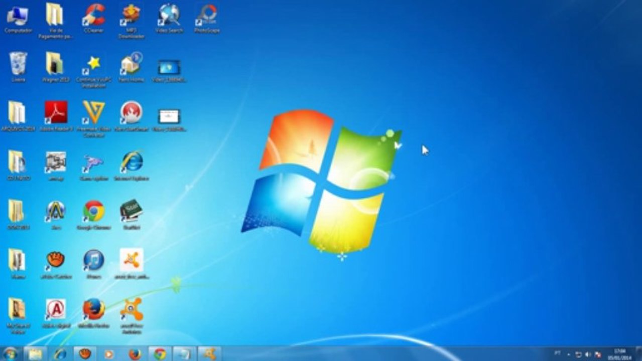The width and height of the screenshot is (642, 361).
Task: Select the Mozilla Firefox desktop shortcut
Action: click(93, 313)
